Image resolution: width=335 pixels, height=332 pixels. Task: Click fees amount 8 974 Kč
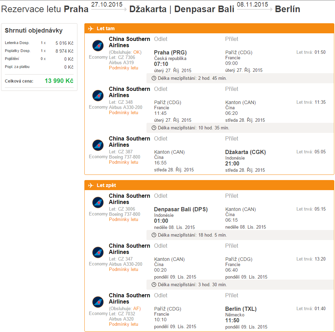pos(65,51)
